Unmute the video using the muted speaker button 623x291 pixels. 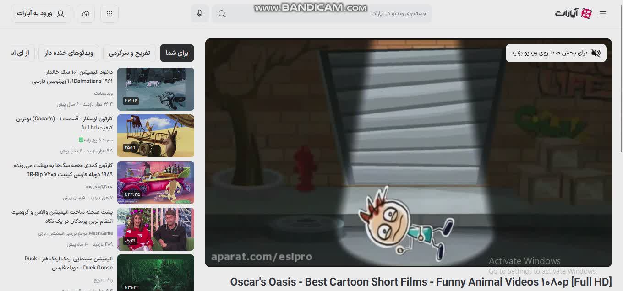[596, 53]
